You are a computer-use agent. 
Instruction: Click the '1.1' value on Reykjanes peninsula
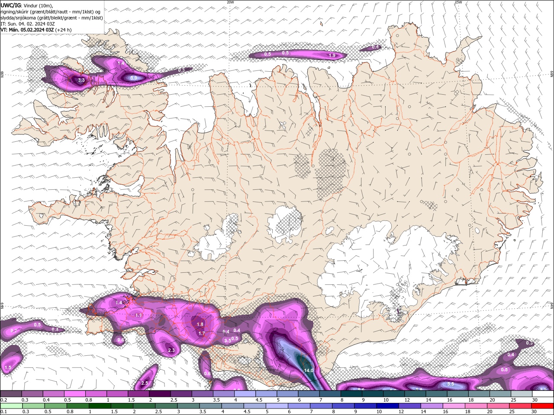click(x=139, y=316)
